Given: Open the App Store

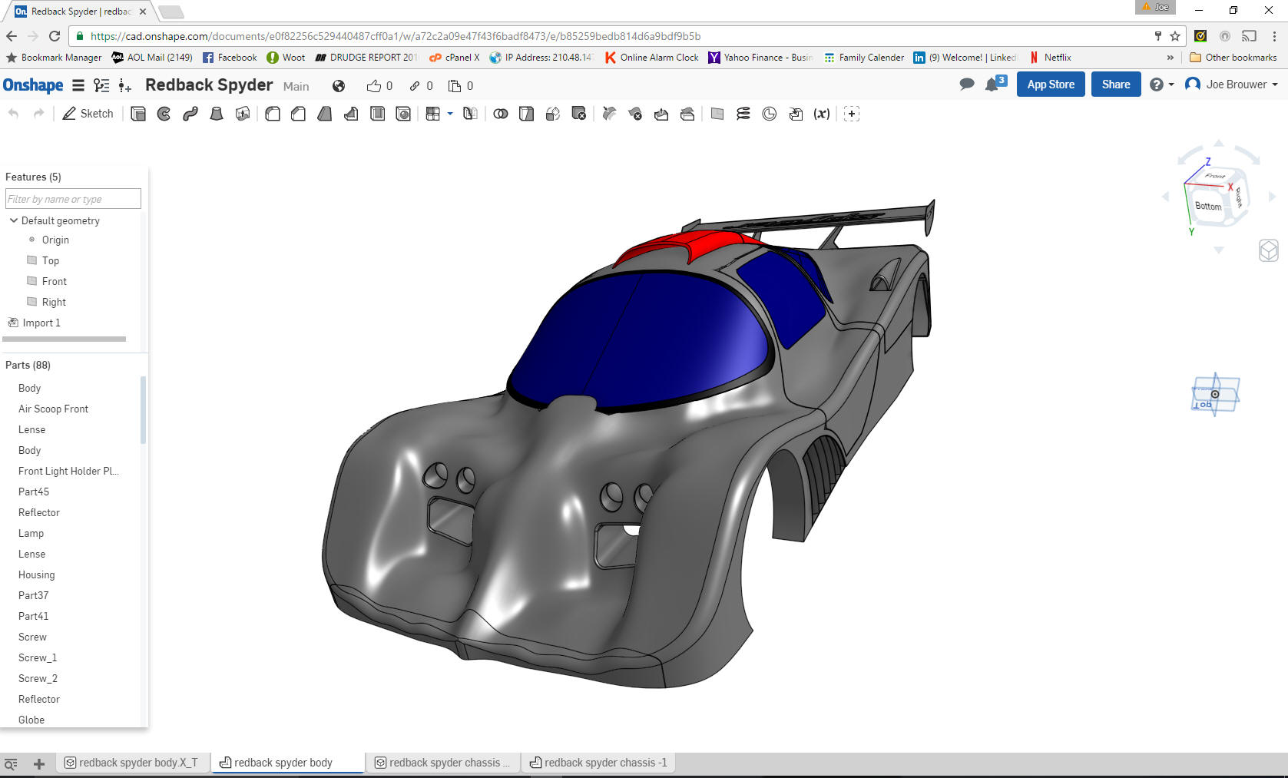Looking at the screenshot, I should [x=1050, y=84].
